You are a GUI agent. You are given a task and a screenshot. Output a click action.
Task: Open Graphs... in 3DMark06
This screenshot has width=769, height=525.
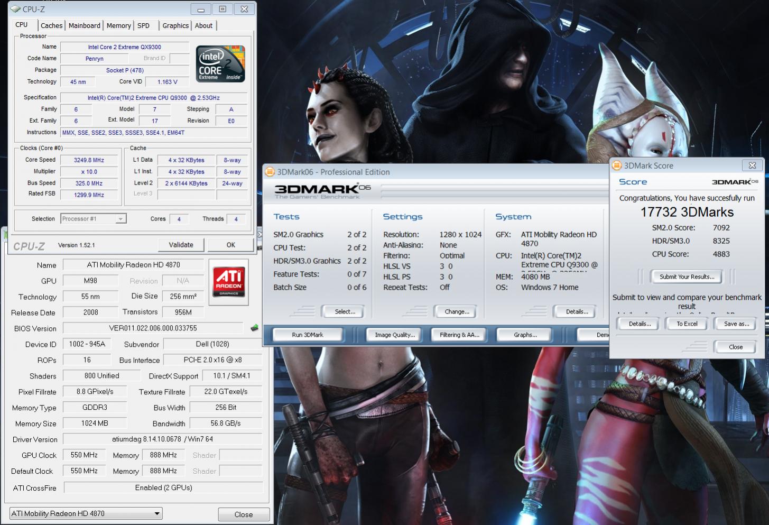[525, 335]
